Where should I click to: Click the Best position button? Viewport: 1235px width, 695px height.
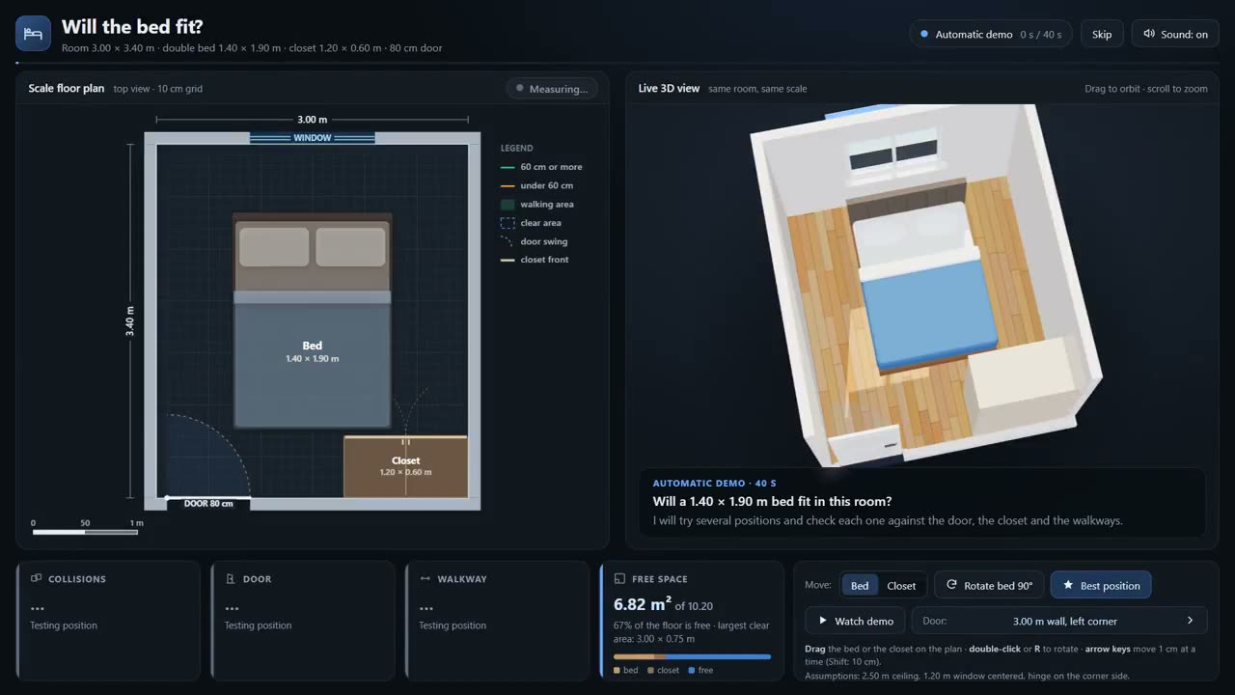point(1101,586)
